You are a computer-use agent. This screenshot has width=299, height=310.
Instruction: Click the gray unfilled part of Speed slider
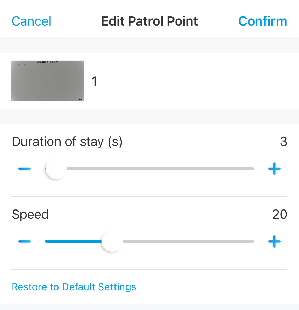tap(188, 241)
